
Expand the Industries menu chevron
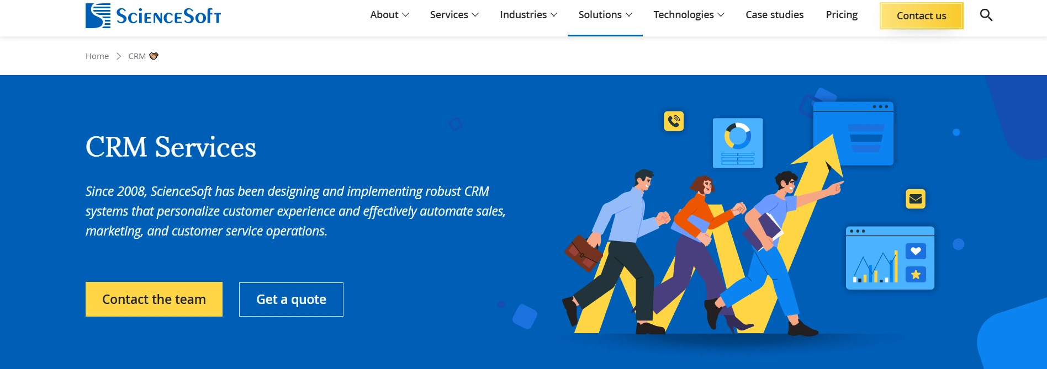[x=554, y=15]
